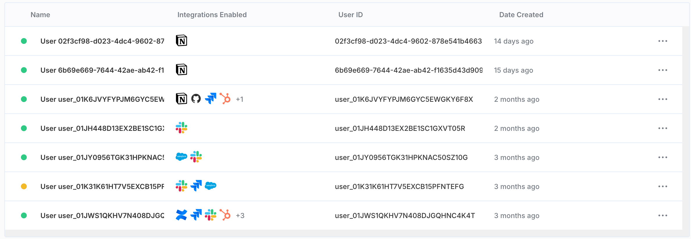Viewport: 691px width, 239px height.
Task: Click the HubSpot icon in user_01K6JVYF row
Action: point(225,99)
